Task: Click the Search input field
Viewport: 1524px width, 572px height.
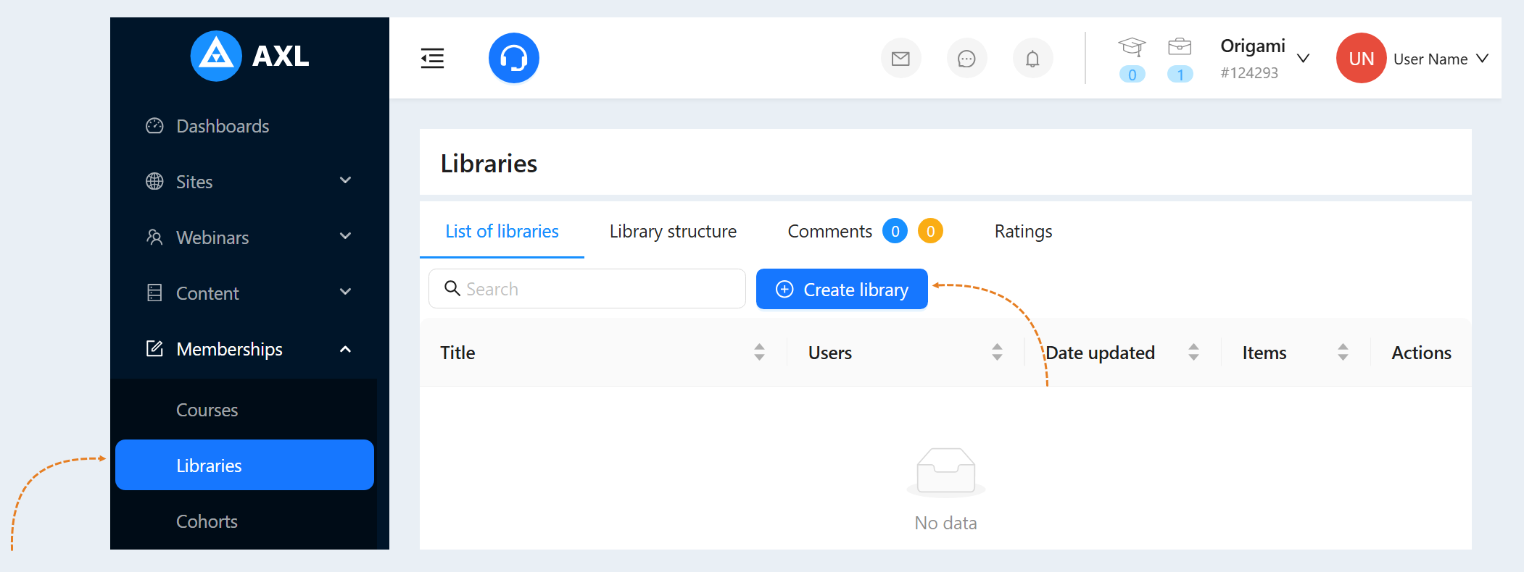Action: [587, 288]
